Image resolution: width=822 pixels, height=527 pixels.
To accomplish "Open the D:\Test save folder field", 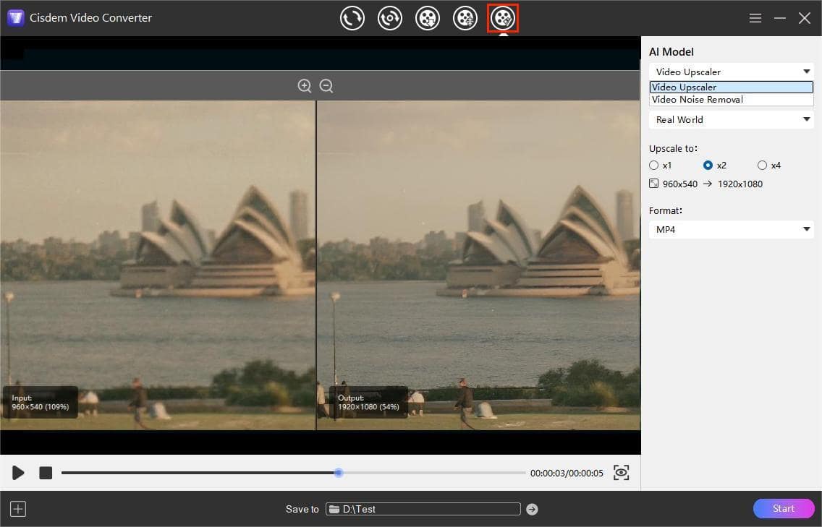I will [x=423, y=509].
